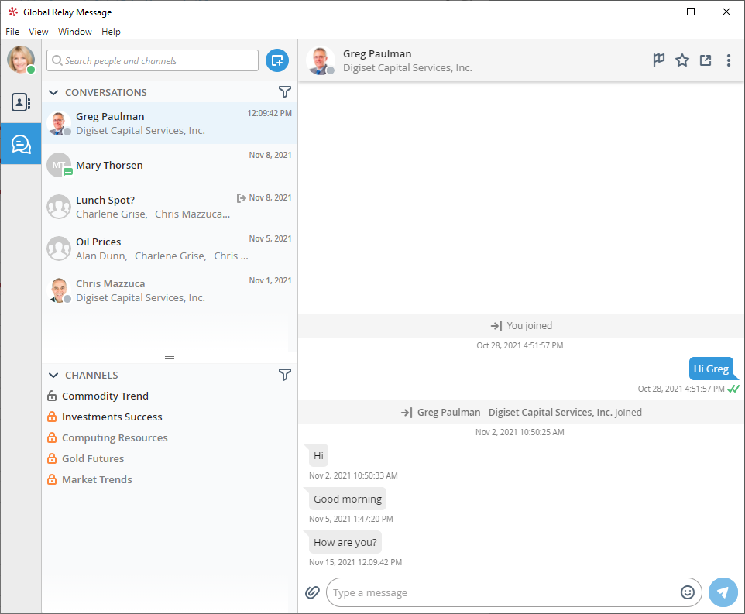Toggle the channels filter
The height and width of the screenshot is (614, 745).
pos(285,374)
